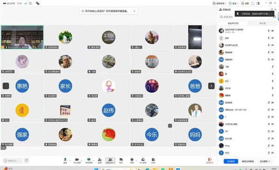Go to next page of video grid
The image size is (279, 170).
(x=211, y=86)
